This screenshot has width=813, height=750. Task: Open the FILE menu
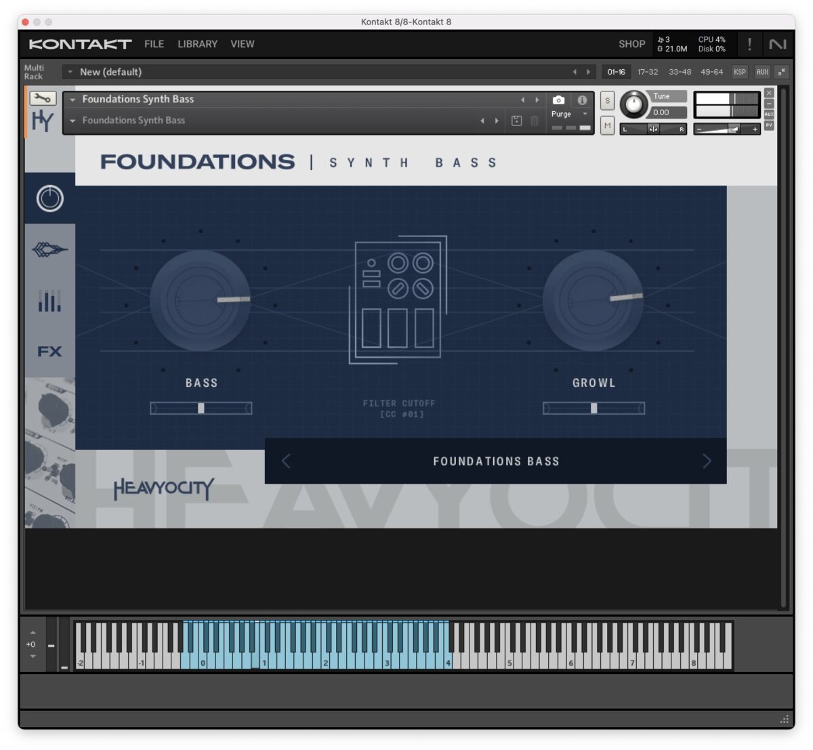[x=154, y=44]
